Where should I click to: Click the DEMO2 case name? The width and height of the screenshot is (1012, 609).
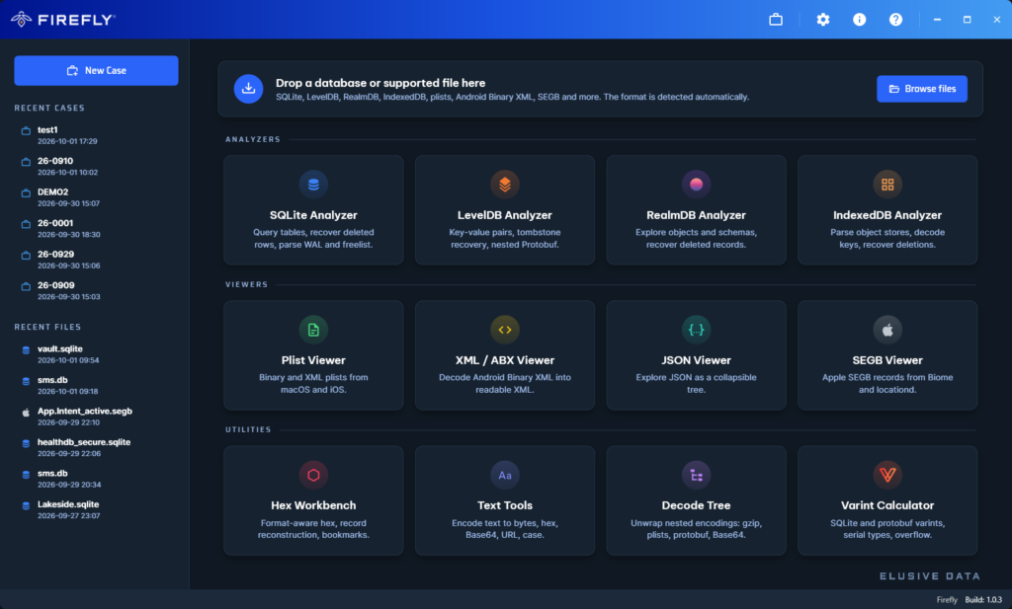(53, 192)
